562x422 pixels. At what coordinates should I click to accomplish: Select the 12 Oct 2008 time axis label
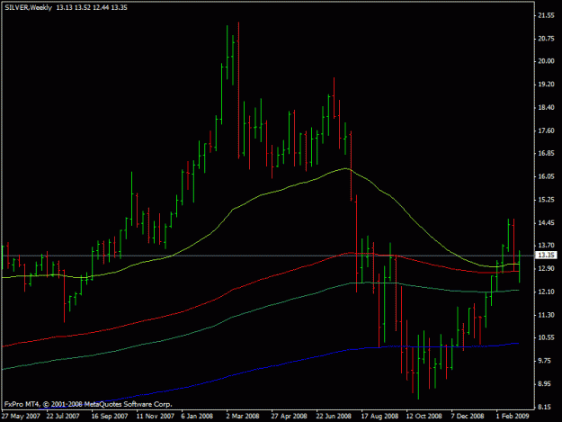(424, 416)
